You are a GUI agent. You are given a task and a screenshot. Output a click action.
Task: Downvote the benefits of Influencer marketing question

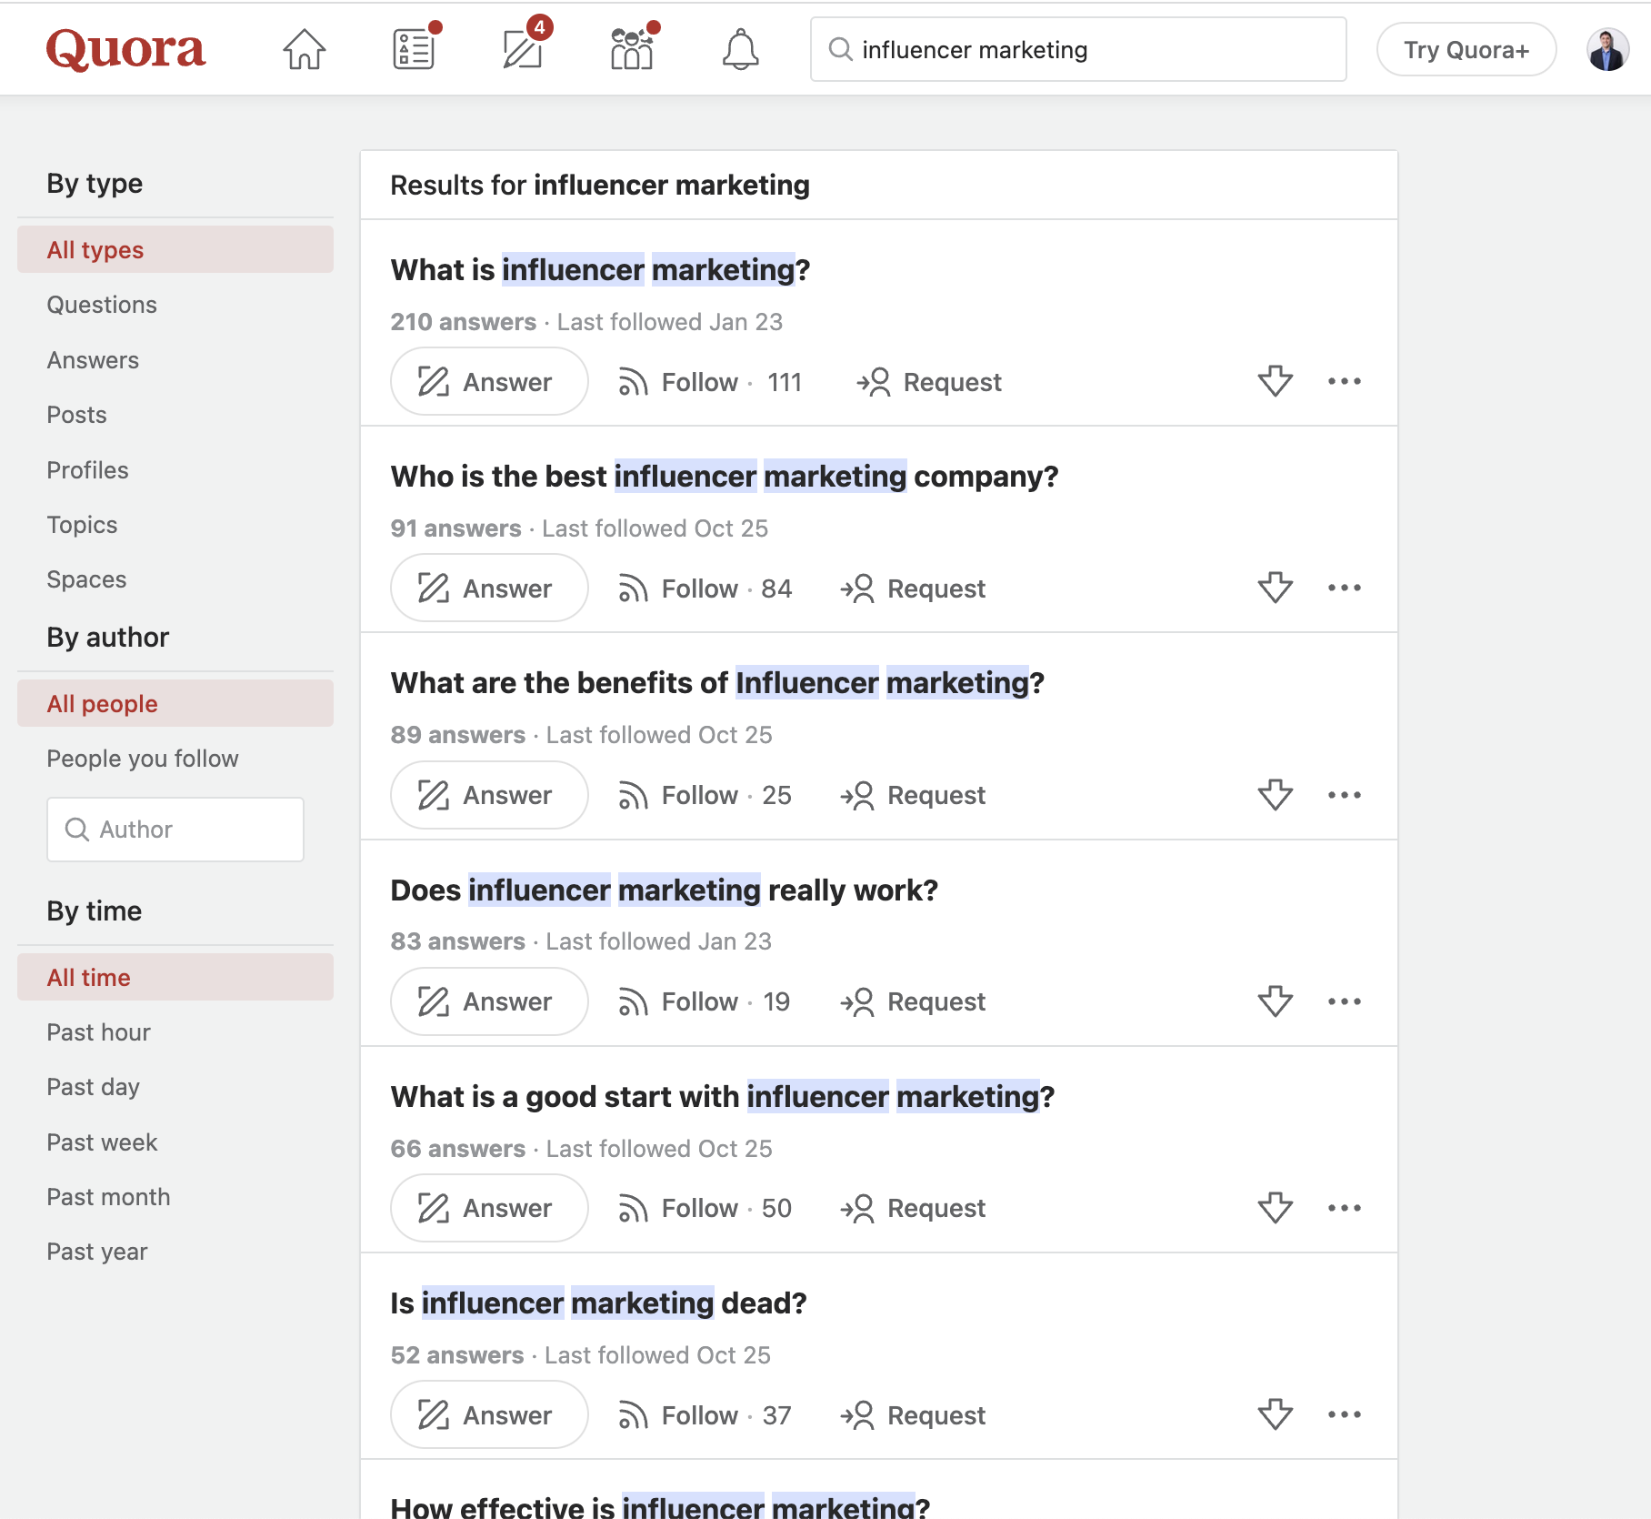pos(1276,795)
